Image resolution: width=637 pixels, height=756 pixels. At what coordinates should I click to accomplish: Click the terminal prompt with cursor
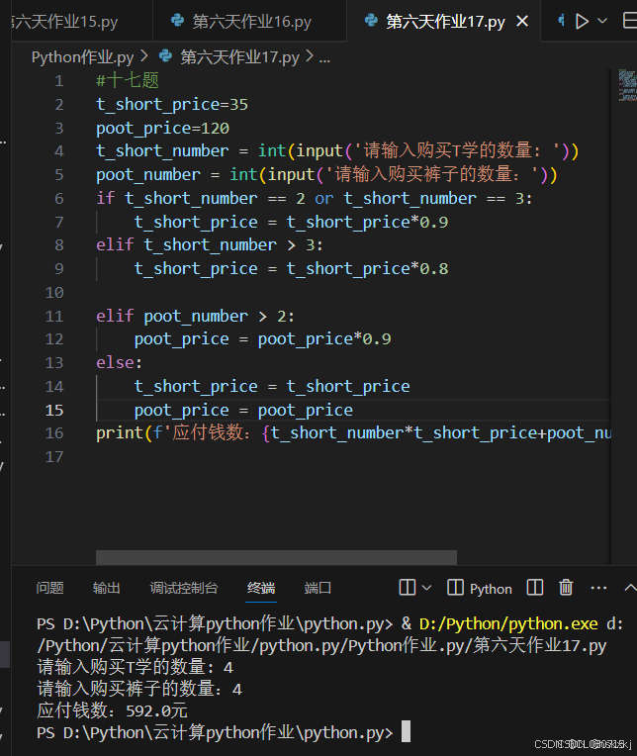click(224, 732)
